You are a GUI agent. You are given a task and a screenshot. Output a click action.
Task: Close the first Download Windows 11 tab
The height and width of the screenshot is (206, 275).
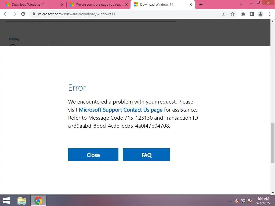coord(62,5)
